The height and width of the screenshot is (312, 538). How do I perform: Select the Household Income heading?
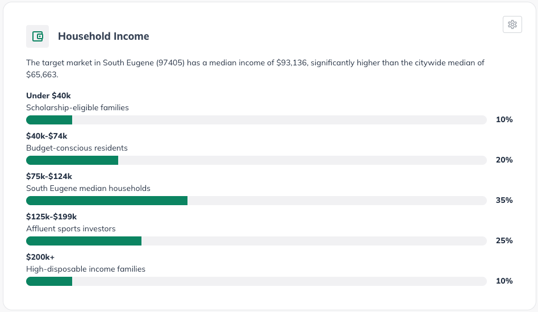103,36
